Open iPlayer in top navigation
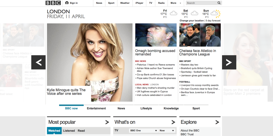Screen dimensions: 273x136 point(139,3)
